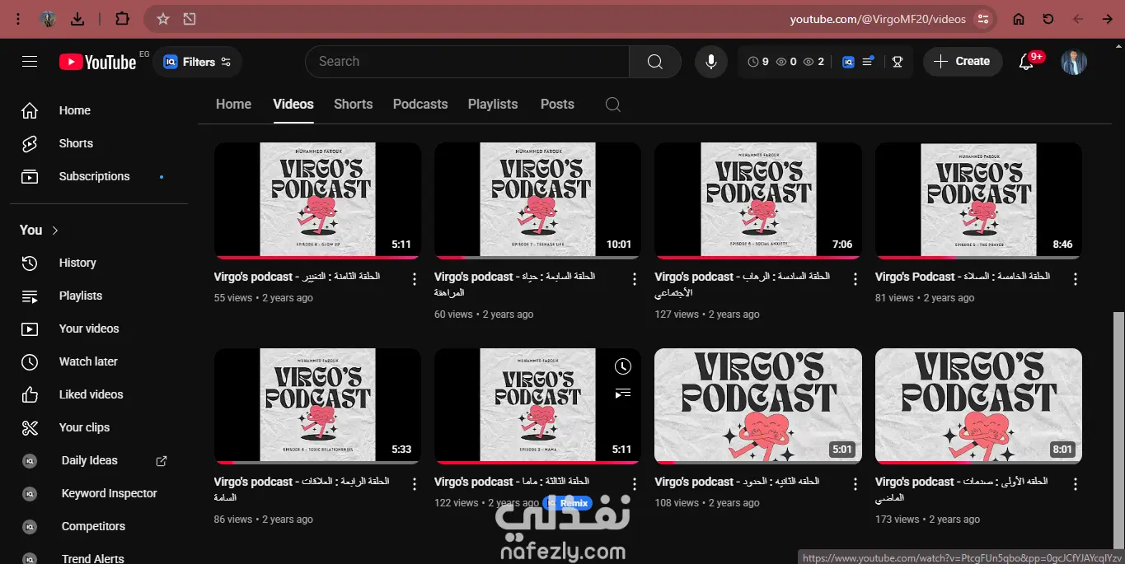Open the account avatar menu
Image resolution: width=1125 pixels, height=564 pixels.
(1073, 62)
